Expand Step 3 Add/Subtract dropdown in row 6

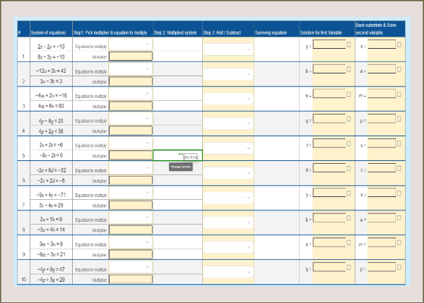tap(228, 173)
